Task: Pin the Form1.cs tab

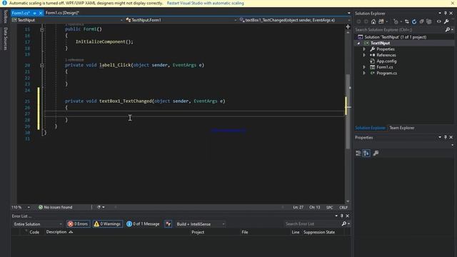Action: (x=35, y=13)
